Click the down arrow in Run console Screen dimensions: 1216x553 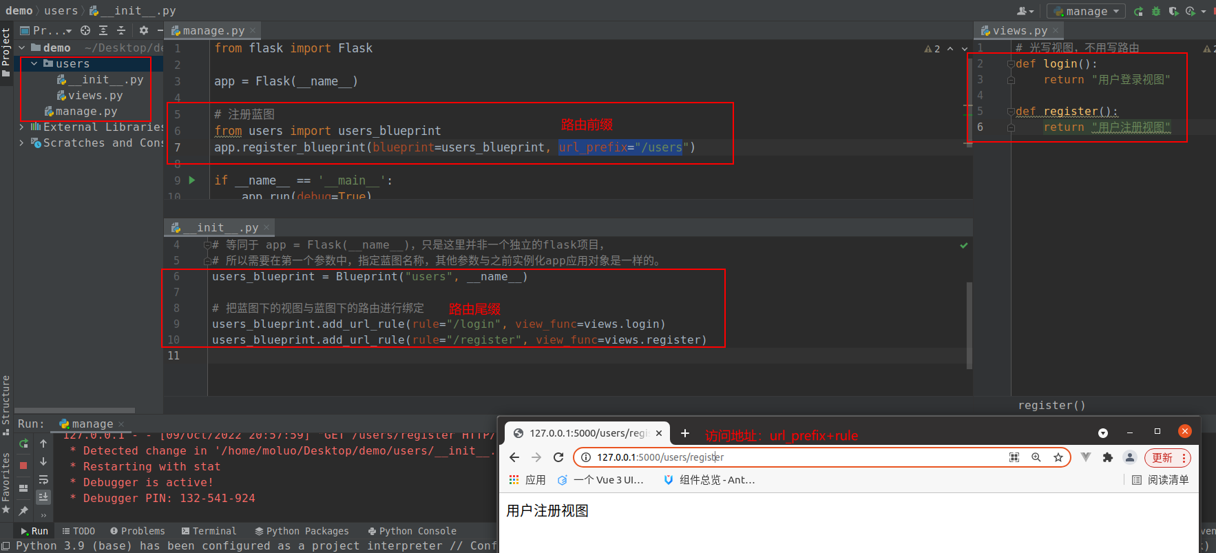click(x=43, y=461)
